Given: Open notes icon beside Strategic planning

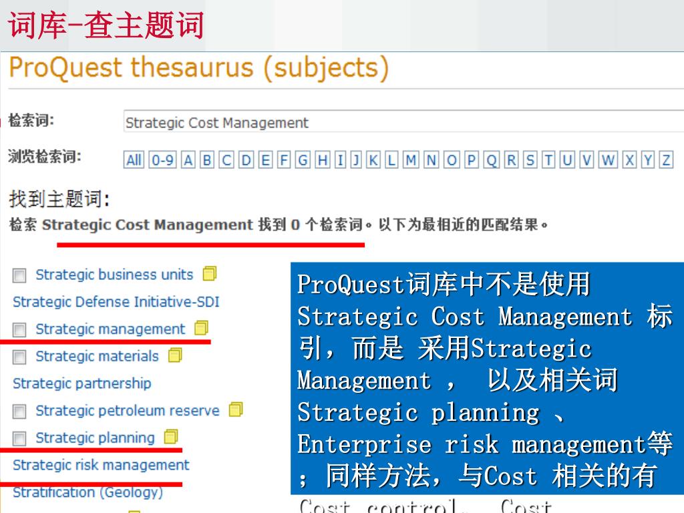Looking at the screenshot, I should 171,437.
